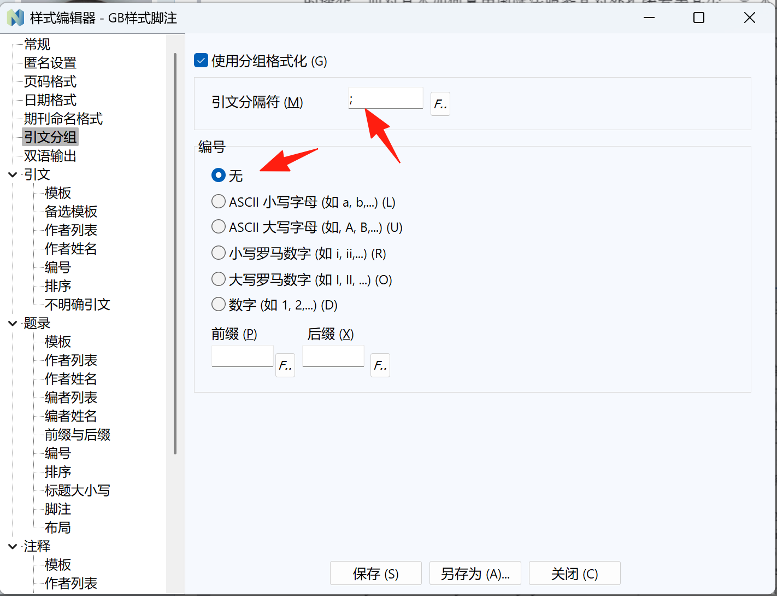Uncheck 使用分组格式化 (G) checkbox
Image resolution: width=777 pixels, height=596 pixels.
point(201,61)
